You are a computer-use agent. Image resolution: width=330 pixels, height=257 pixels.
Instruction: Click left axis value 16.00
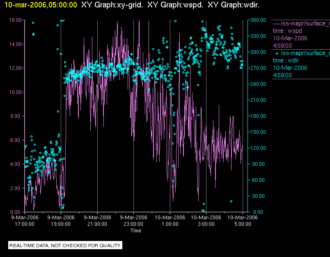pos(15,20)
